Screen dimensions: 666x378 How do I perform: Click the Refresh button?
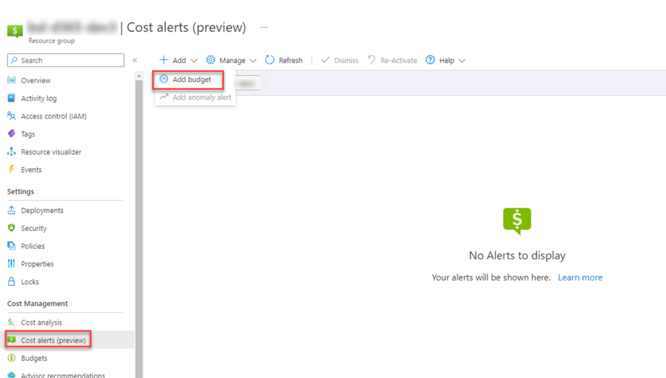pos(284,61)
